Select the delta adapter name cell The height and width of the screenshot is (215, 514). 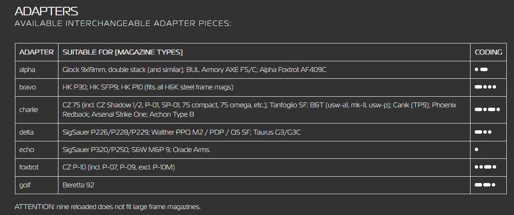(26, 132)
